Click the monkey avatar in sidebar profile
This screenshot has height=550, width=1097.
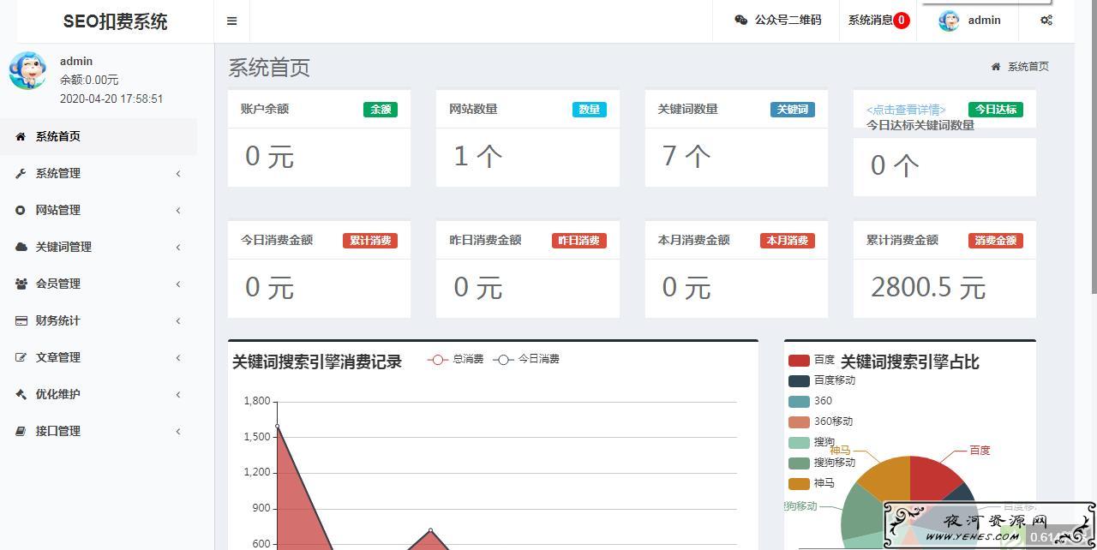point(27,70)
